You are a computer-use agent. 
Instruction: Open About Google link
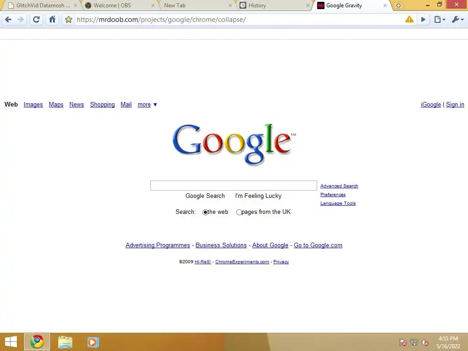click(270, 245)
